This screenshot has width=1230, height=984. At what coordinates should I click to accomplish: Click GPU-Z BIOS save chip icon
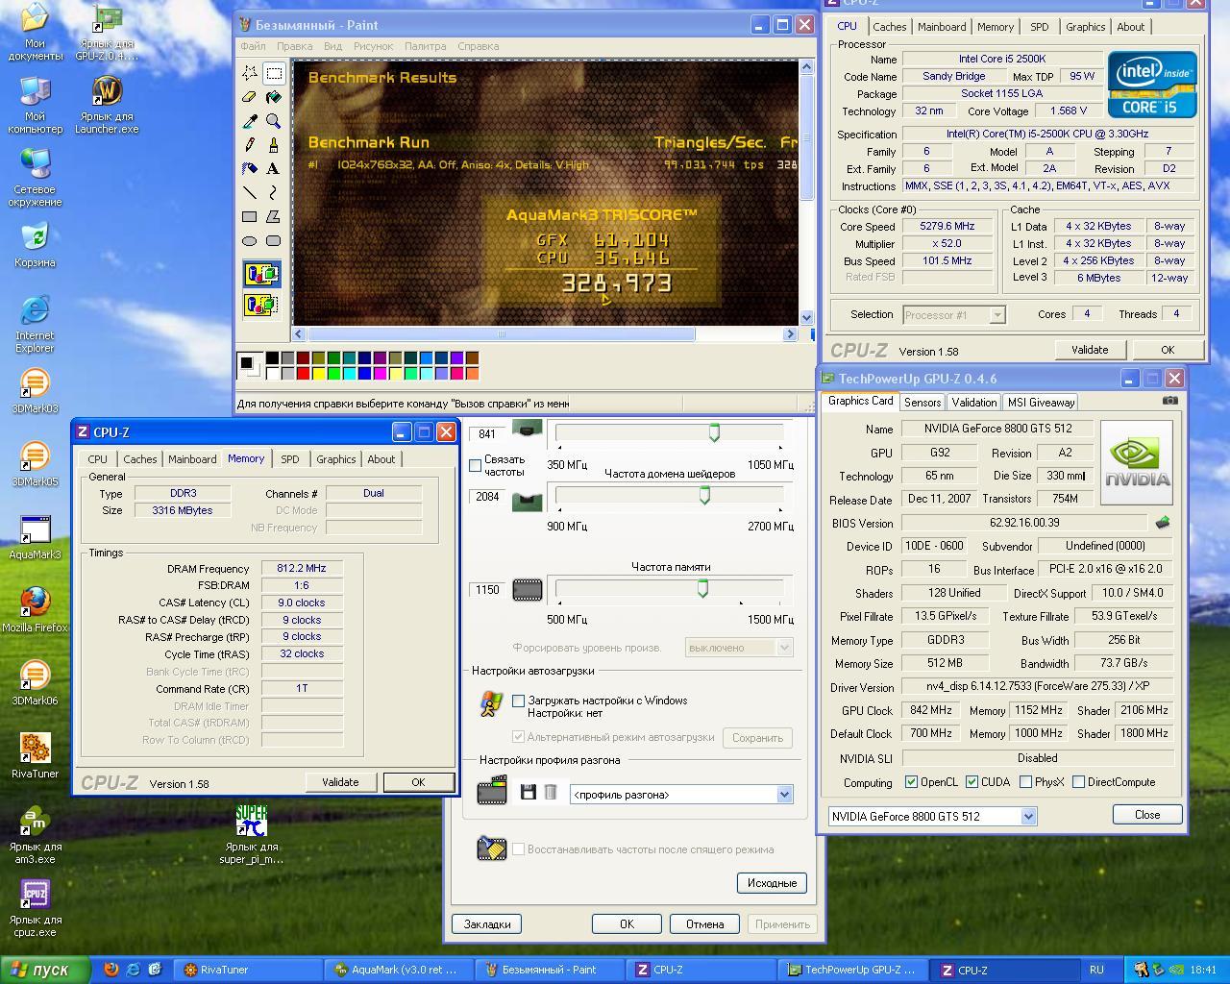pyautogui.click(x=1162, y=523)
